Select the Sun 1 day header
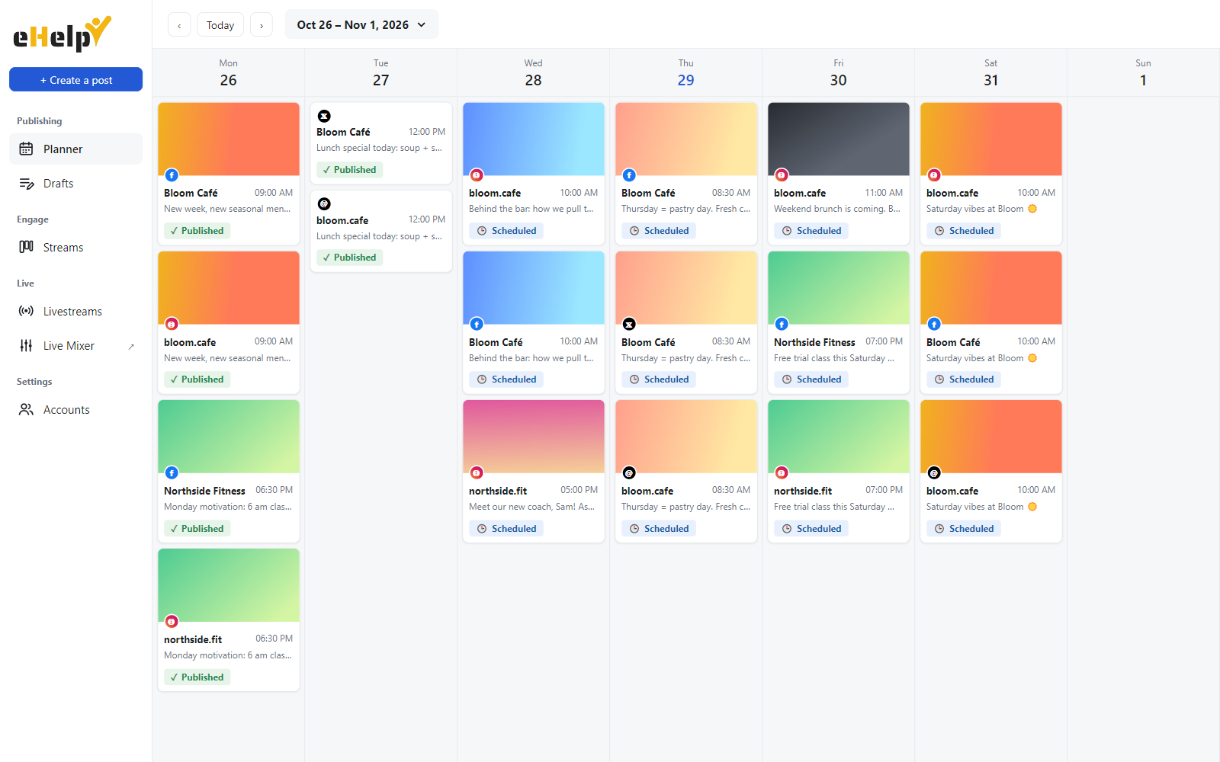Screen dimensions: 1220x762 click(1143, 73)
